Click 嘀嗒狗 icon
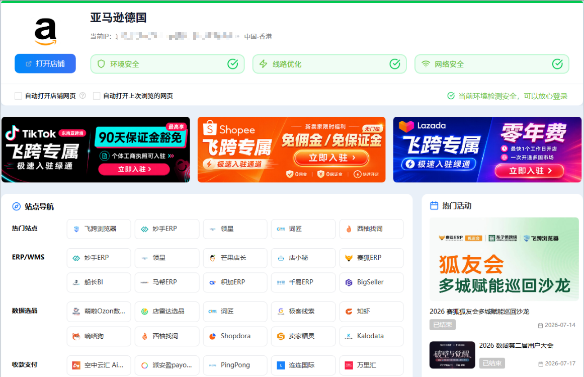Screen dimensions: 584x377 [x=76, y=336]
